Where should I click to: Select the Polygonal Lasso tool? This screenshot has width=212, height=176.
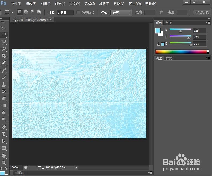(4, 42)
